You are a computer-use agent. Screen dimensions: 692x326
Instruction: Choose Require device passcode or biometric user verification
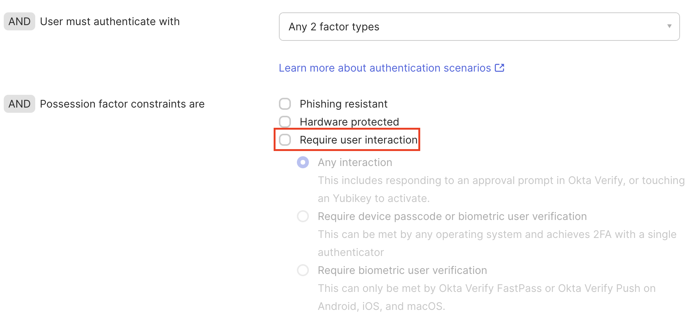coord(303,216)
